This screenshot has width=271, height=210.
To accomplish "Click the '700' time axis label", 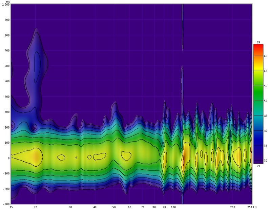I will (7, 51).
